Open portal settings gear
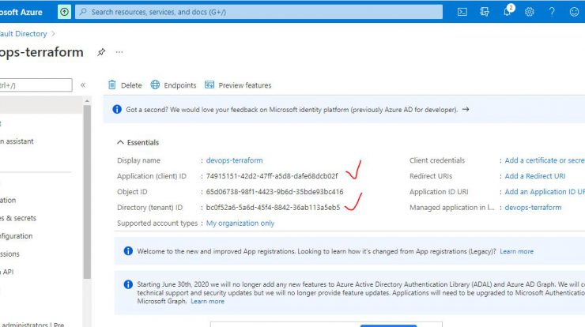 529,12
